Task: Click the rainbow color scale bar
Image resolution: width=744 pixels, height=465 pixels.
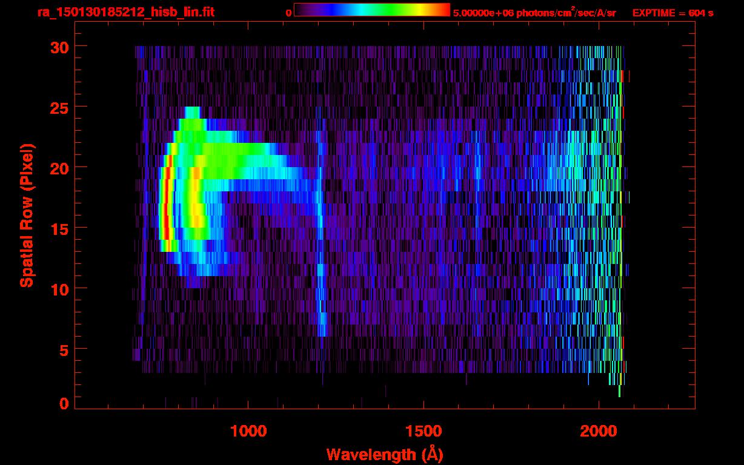Action: [372, 10]
